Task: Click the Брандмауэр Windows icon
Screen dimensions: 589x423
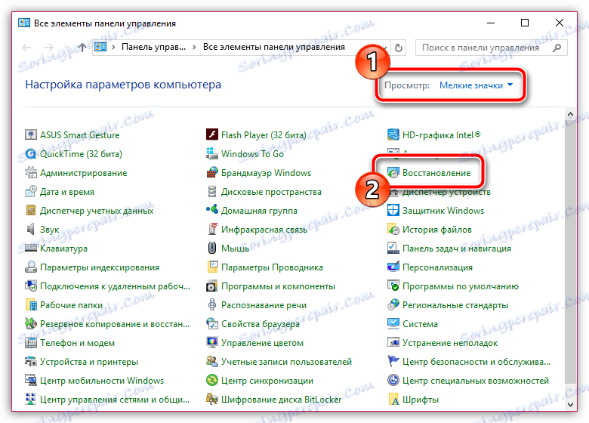Action: [212, 172]
